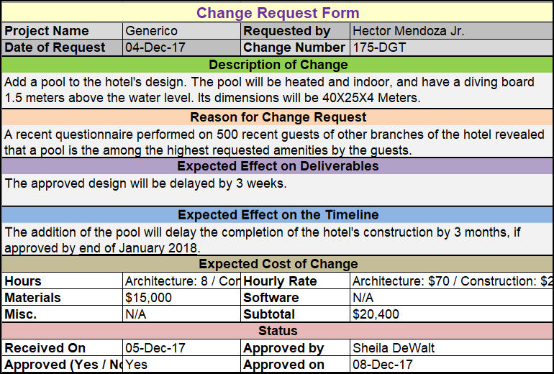This screenshot has width=554, height=374.
Task: Select the Description of Change header
Action: pyautogui.click(x=278, y=65)
